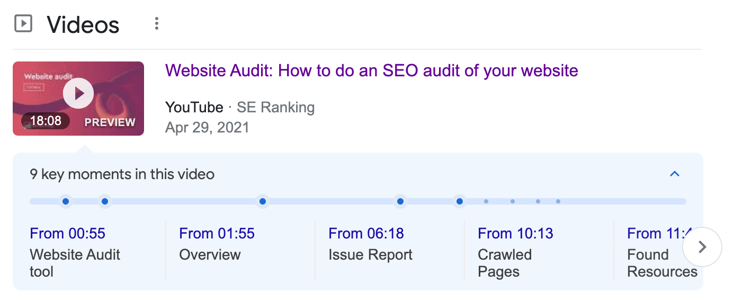
Task: Click the 18:08 duration badge on thumbnail
Action: (x=46, y=121)
